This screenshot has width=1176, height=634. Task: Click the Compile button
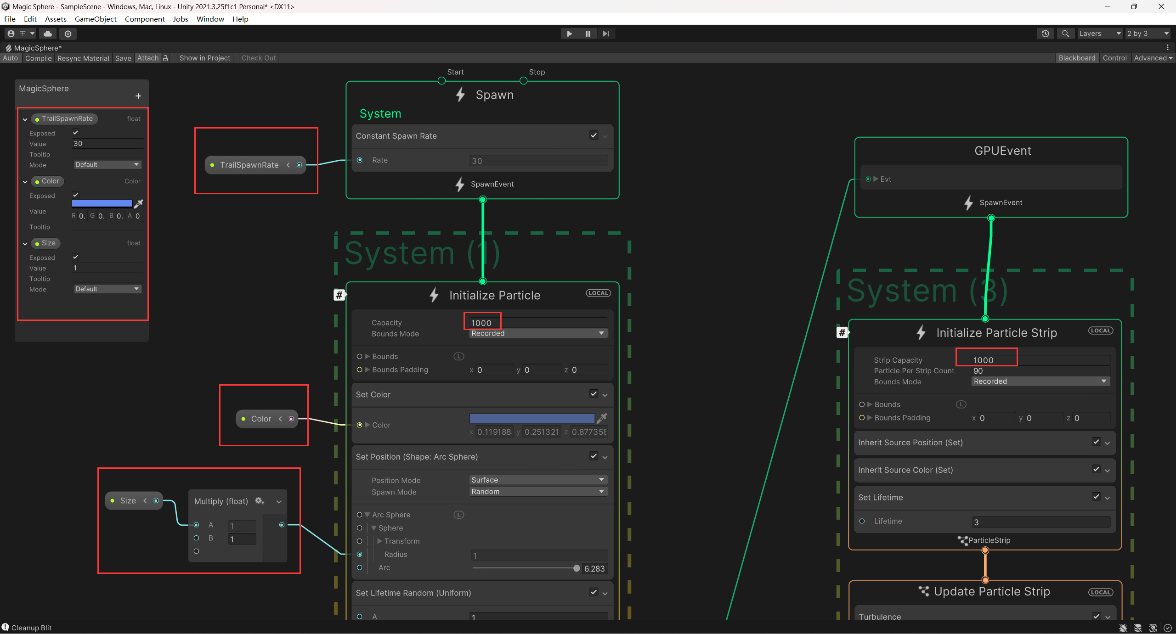(x=38, y=58)
